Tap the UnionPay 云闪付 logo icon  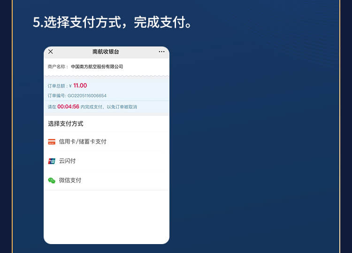coord(52,161)
